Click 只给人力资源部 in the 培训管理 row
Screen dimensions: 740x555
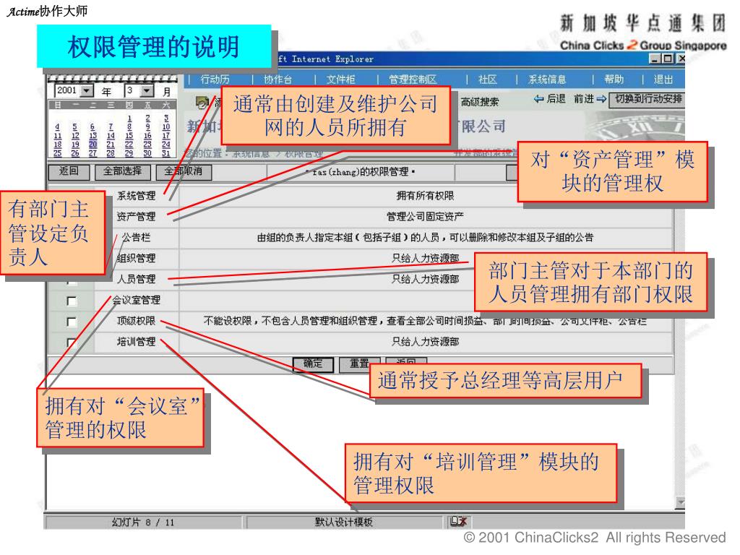(425, 341)
